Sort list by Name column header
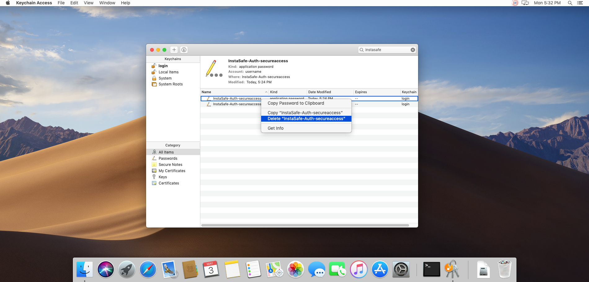Viewport: 589px width, 282px height. pos(234,92)
